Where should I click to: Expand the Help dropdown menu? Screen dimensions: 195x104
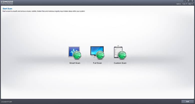click(x=190, y=4)
